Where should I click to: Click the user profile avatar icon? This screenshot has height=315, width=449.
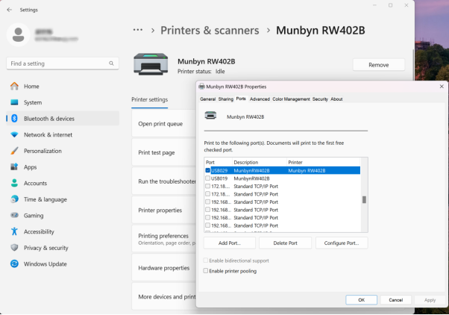(19, 34)
